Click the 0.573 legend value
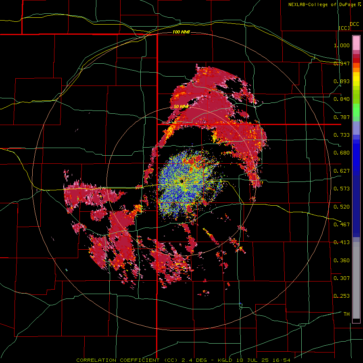The width and height of the screenshot is (363, 363). coord(342,188)
